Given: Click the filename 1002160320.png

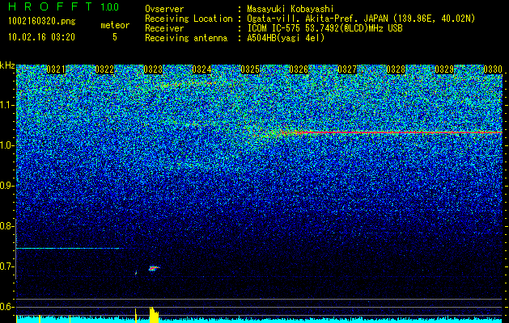Looking at the screenshot, I should [x=42, y=22].
